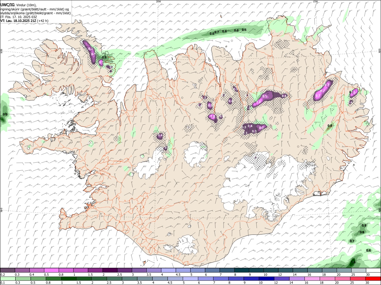Select the 'slydda/snjókoma' legend description line

coord(36,13)
